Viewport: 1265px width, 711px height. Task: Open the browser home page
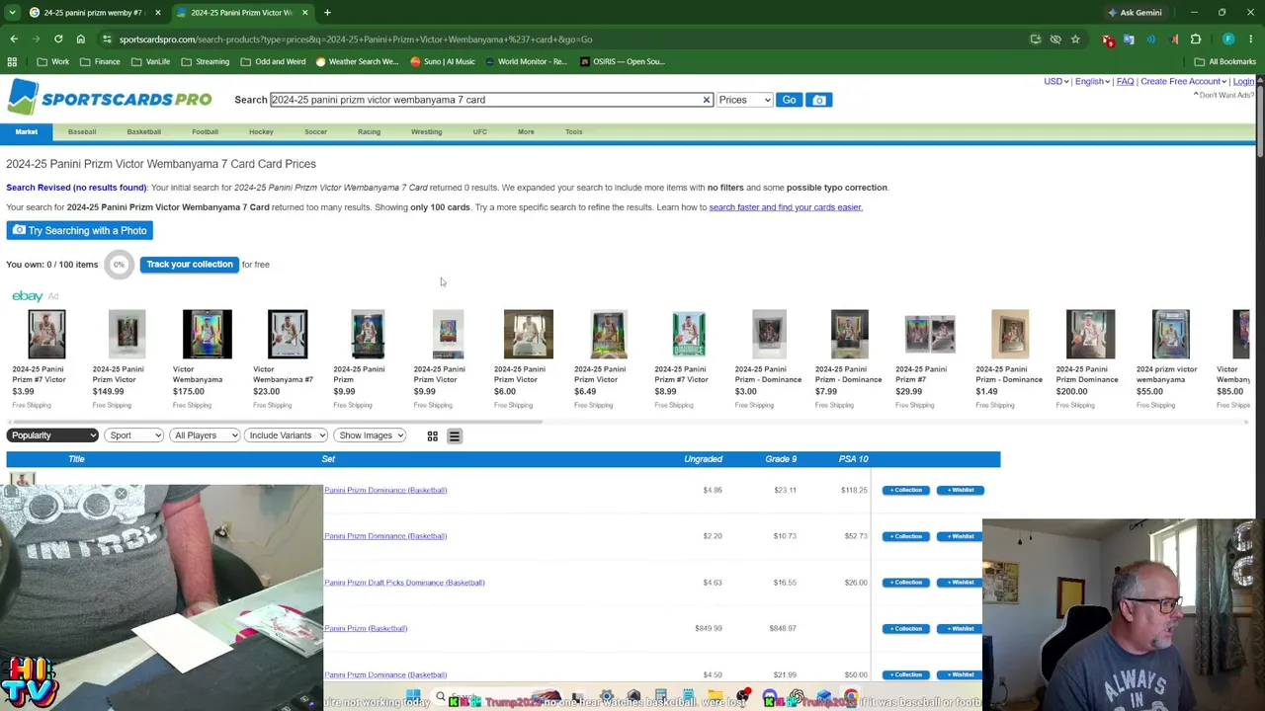tap(81, 39)
